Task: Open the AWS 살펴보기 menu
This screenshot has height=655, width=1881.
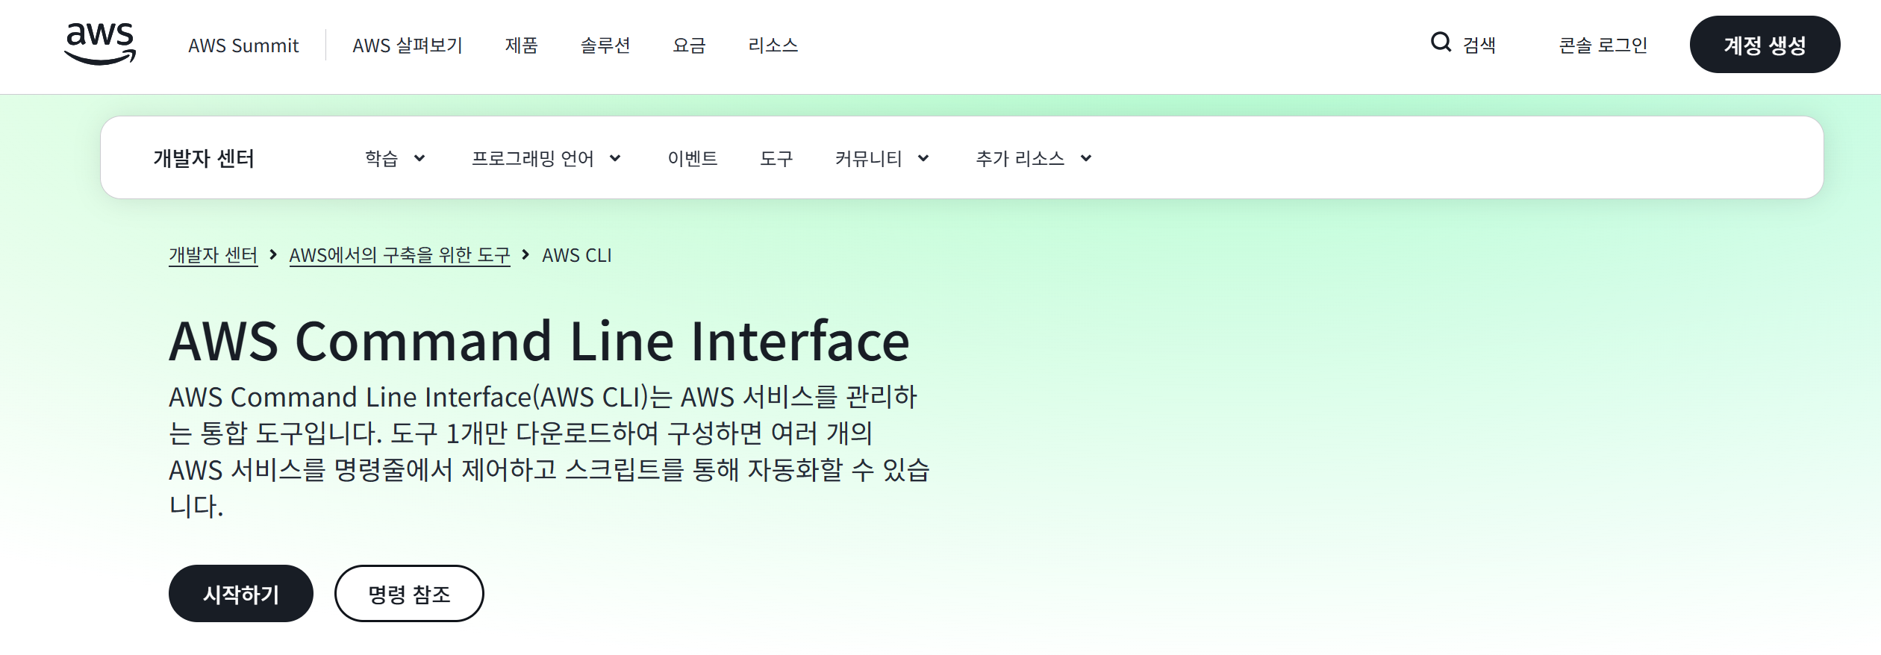Action: pos(408,46)
